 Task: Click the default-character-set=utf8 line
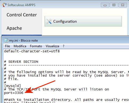pos(32,51)
